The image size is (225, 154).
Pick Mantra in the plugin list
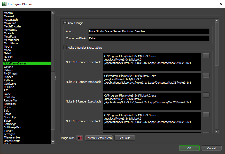pos(8,13)
